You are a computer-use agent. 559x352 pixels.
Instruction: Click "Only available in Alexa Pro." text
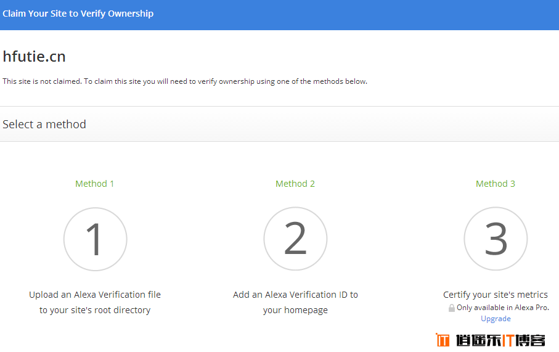tap(503, 308)
